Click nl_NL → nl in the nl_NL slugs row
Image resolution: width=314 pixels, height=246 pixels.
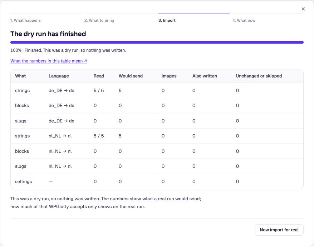pos(60,166)
